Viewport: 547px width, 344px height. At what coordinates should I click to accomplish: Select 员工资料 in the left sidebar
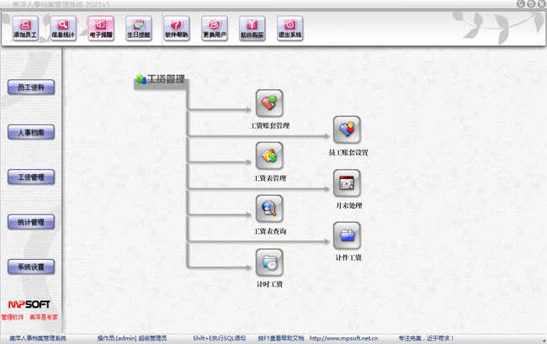pos(31,87)
